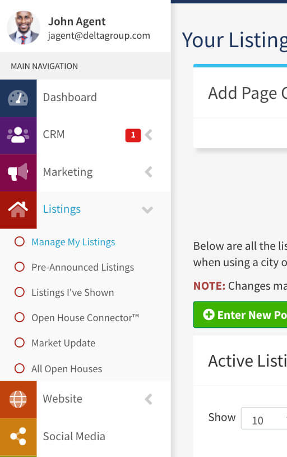Open the Listings I've Shown link
This screenshot has height=457, width=287.
[72, 293]
